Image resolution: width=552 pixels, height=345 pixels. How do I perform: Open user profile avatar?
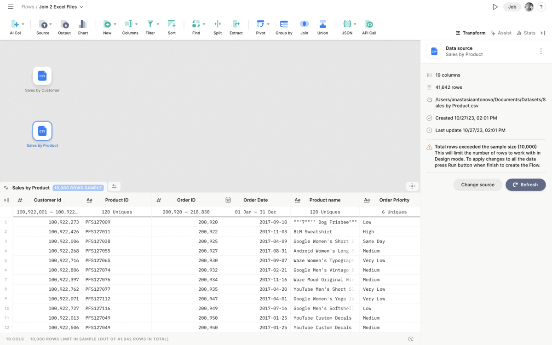click(x=529, y=7)
